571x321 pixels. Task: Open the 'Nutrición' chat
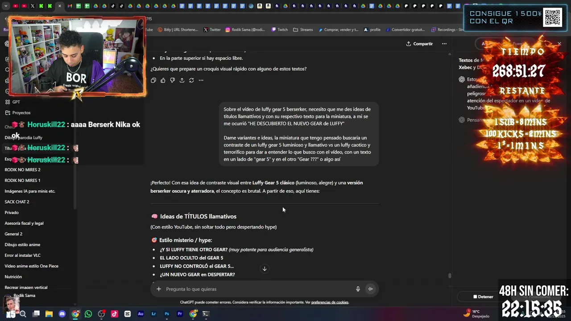[x=13, y=277]
